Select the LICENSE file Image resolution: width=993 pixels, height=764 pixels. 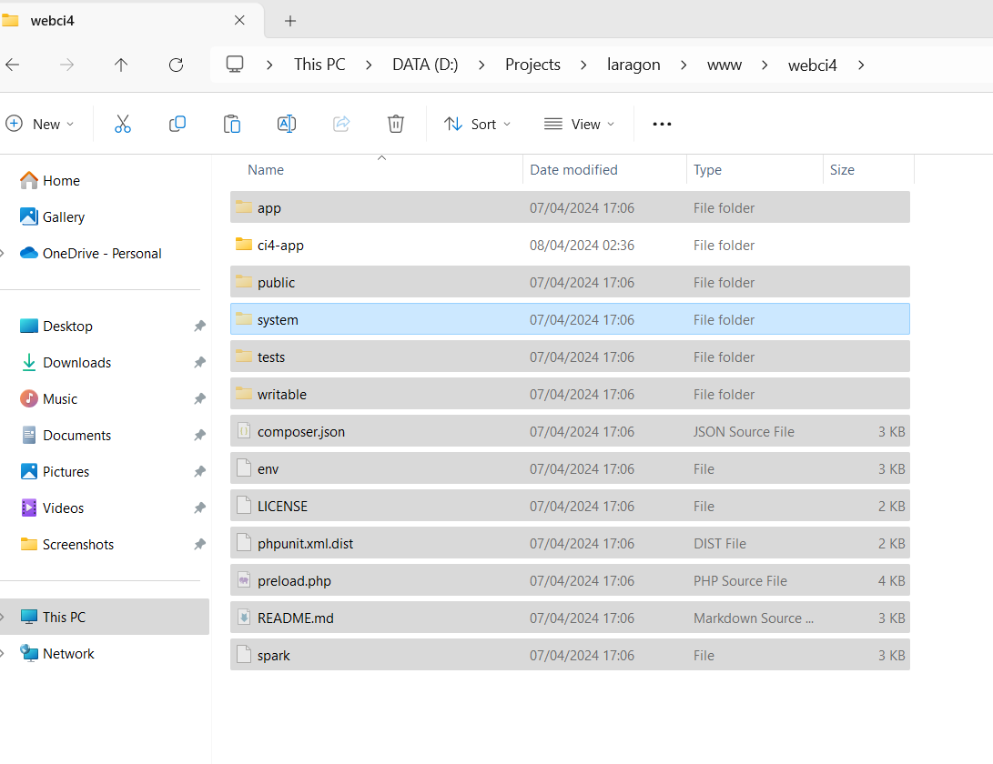[x=570, y=507]
